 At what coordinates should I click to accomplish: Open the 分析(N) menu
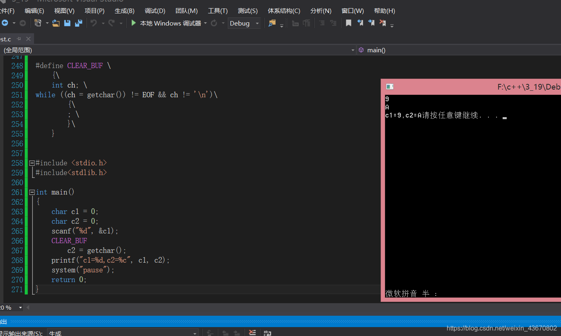[321, 11]
